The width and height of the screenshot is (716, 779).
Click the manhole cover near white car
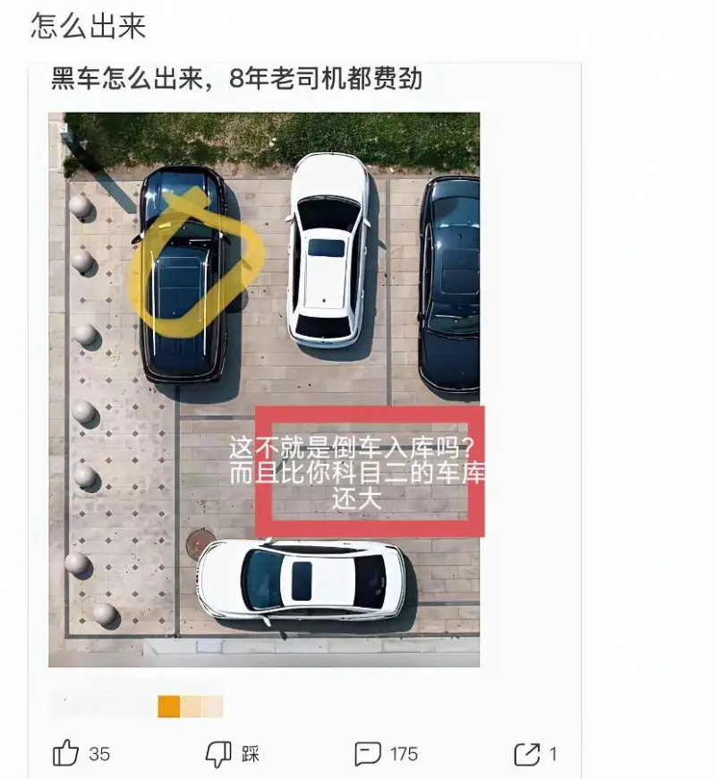point(200,543)
